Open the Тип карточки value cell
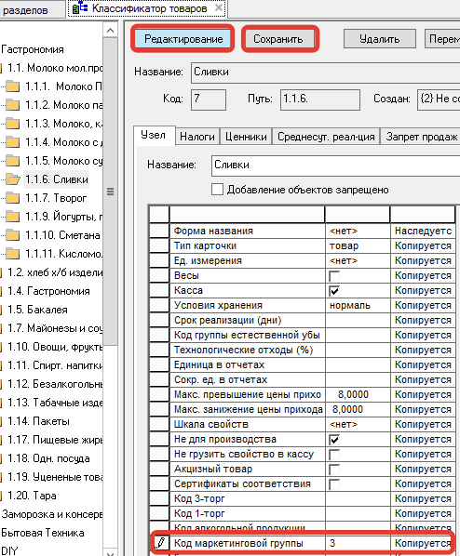The width and height of the screenshot is (460, 556). pyautogui.click(x=358, y=245)
